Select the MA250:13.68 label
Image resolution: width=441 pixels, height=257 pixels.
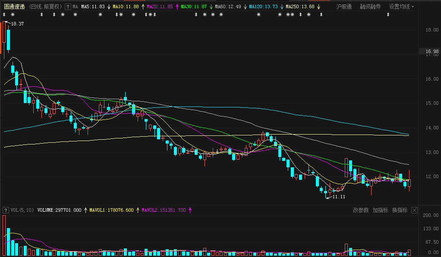pos(300,6)
